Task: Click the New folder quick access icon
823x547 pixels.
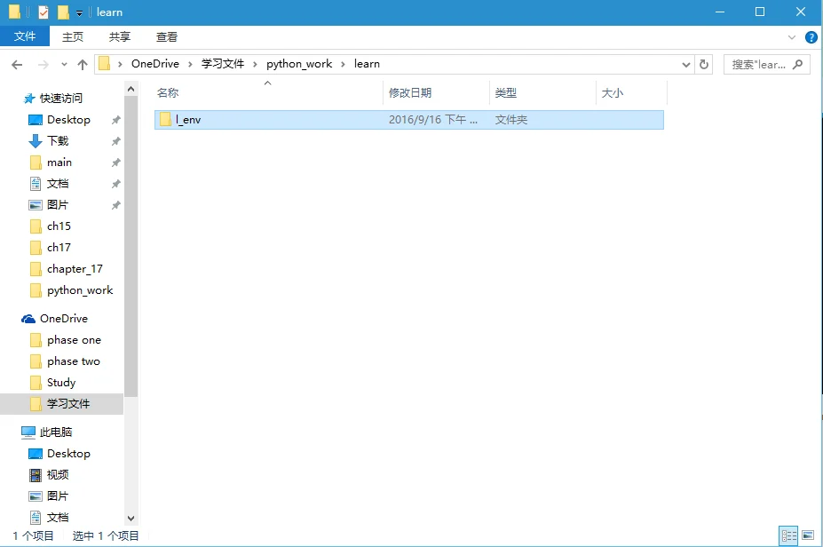Action: [x=63, y=12]
